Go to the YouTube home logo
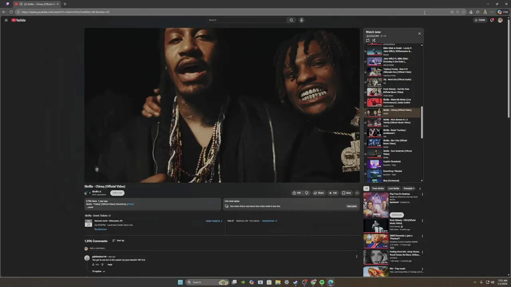Image resolution: width=511 pixels, height=287 pixels. pos(18,20)
